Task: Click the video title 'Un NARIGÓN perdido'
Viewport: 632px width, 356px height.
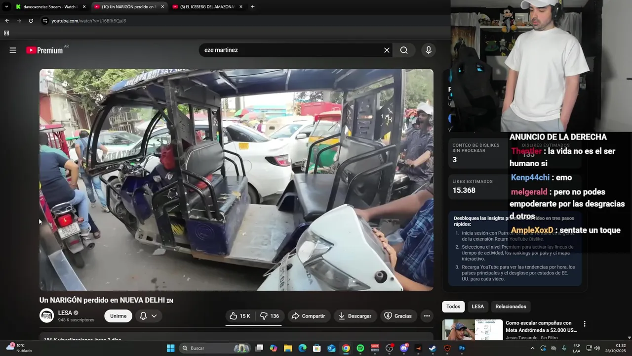Action: click(106, 300)
